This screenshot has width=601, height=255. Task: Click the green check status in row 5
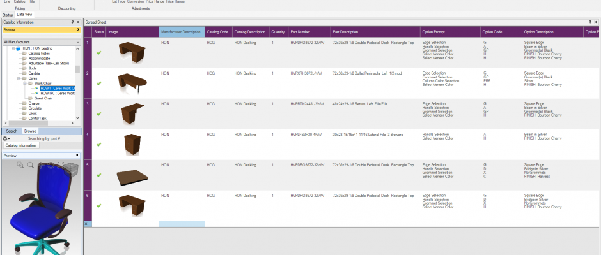[99, 175]
